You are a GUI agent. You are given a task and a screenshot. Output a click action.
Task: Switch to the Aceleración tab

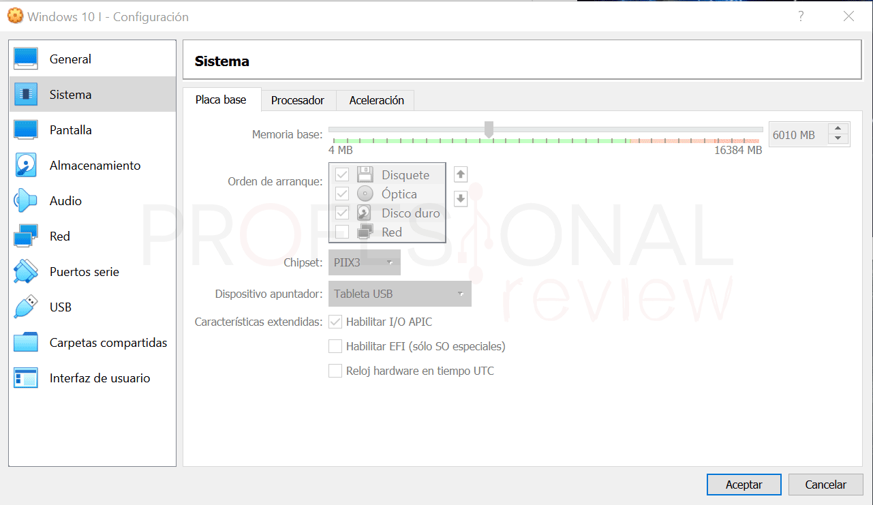376,100
